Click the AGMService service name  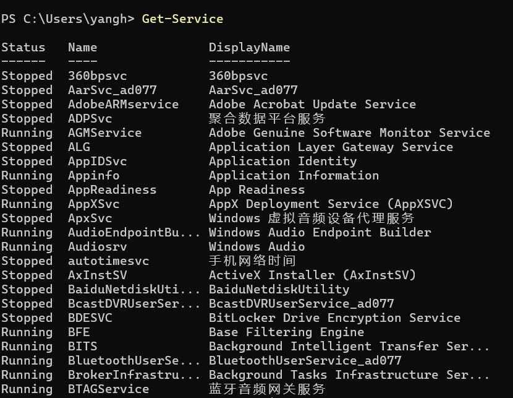104,132
